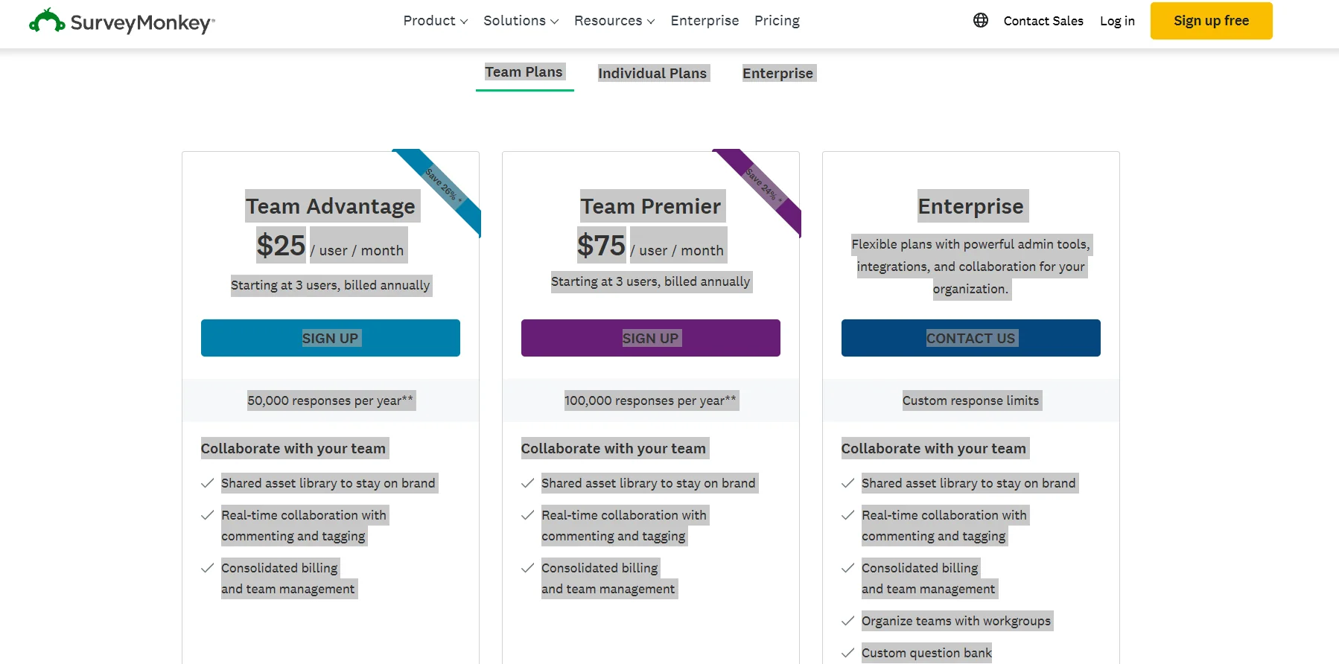Open the language globe icon
Viewport: 1339px width, 664px height.
981,21
